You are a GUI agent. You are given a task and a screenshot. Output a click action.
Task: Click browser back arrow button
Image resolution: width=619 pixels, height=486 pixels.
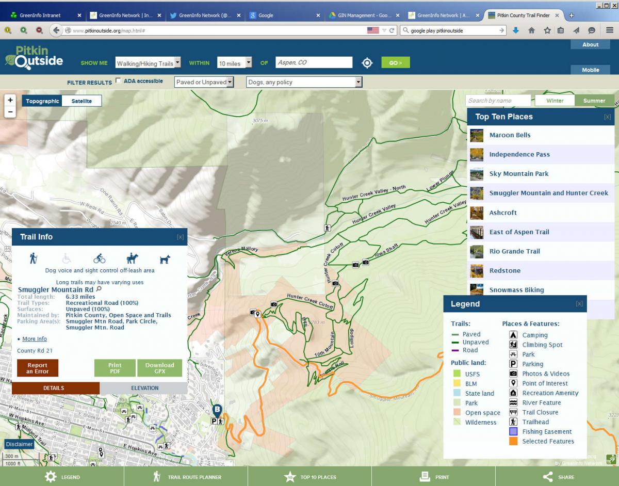(x=56, y=30)
